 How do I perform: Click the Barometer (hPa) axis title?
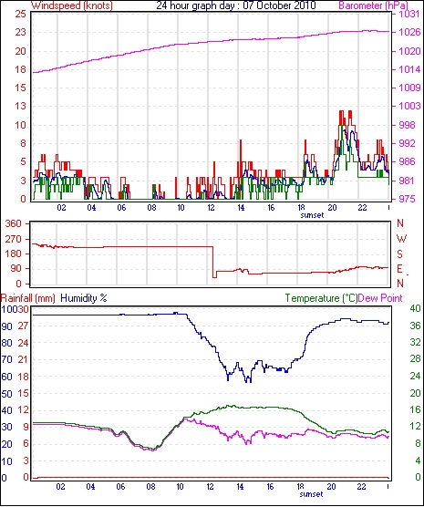tap(373, 5)
